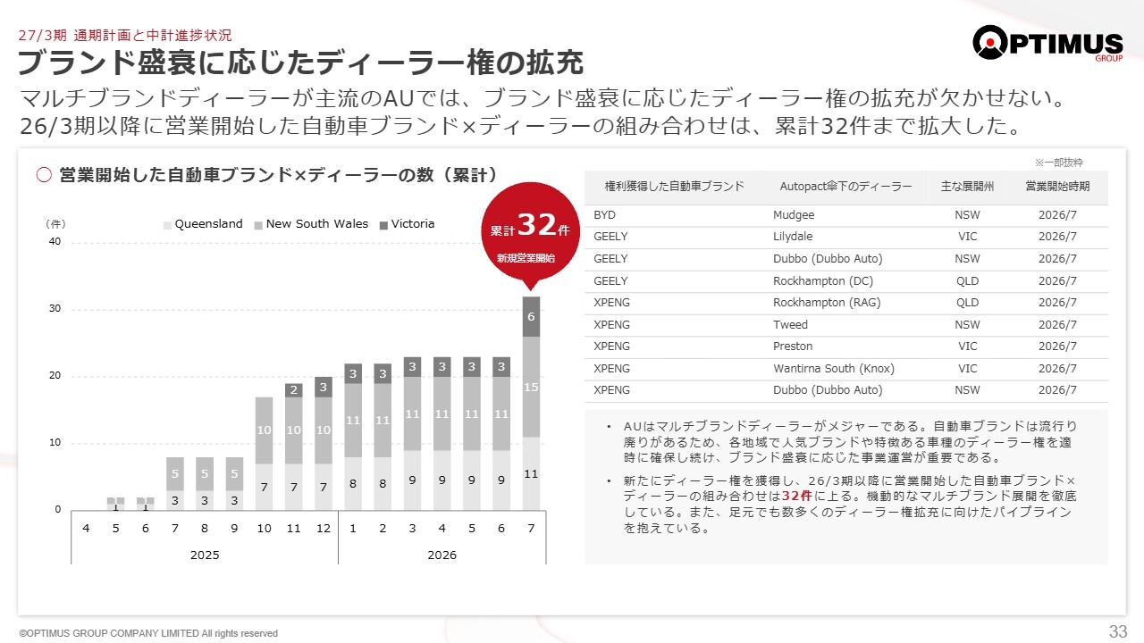Screen dimensions: 1144x643
Task: Click the Queensland segment 7 in October 2025 bar
Action: coord(265,487)
